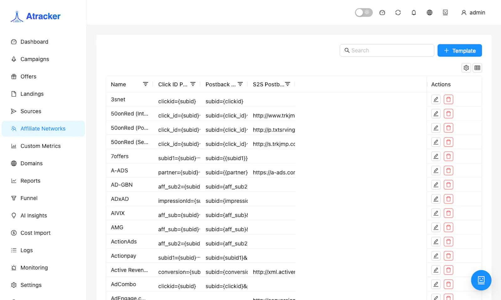Open the notifications bell
The image size is (501, 300).
click(414, 13)
